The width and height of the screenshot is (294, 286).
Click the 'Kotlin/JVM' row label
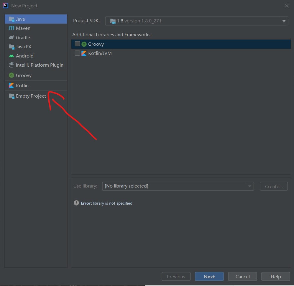100,53
